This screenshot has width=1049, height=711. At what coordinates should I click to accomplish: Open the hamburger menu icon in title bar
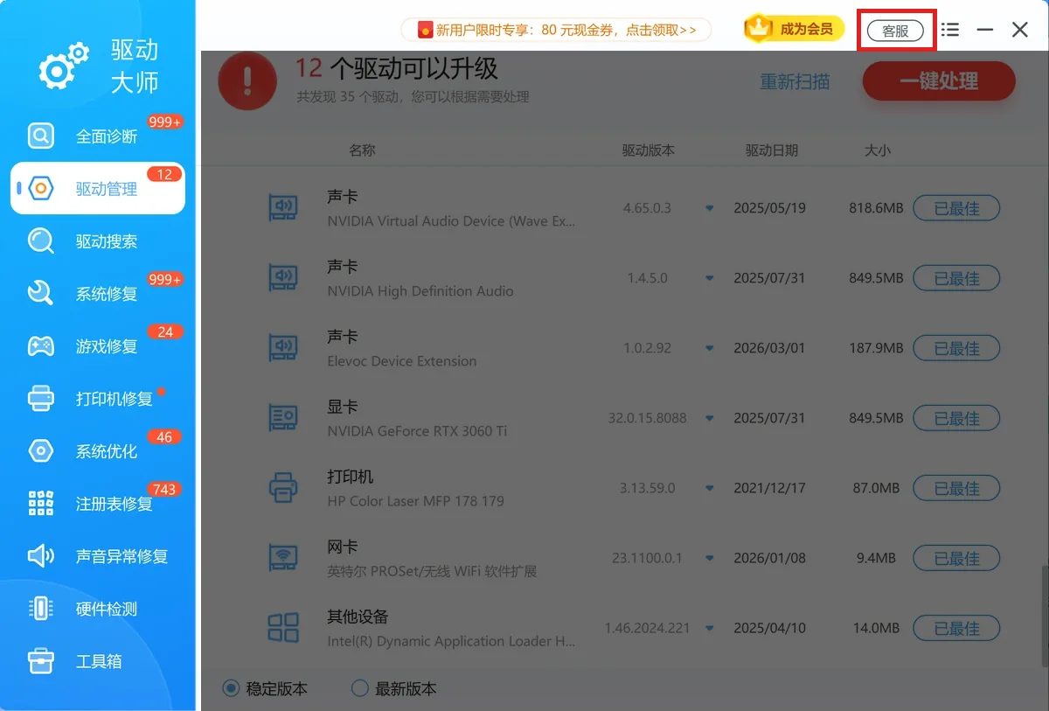950,30
